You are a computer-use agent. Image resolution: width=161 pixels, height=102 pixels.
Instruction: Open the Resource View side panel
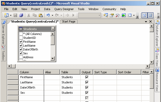(x=157, y=80)
